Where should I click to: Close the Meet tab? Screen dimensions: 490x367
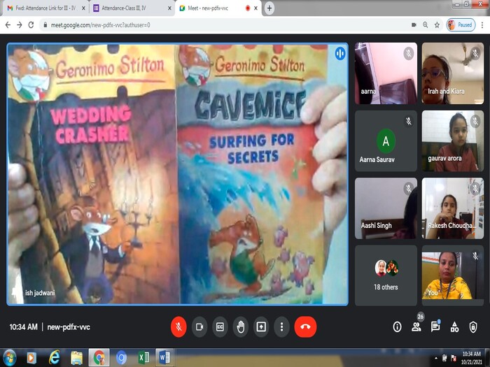[x=255, y=8]
